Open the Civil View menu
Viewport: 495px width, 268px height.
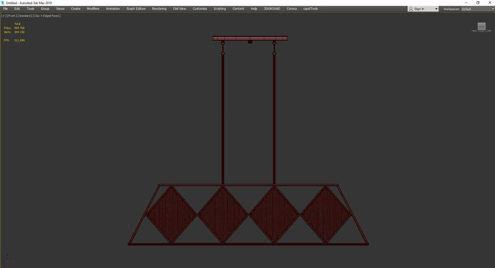[x=180, y=9]
